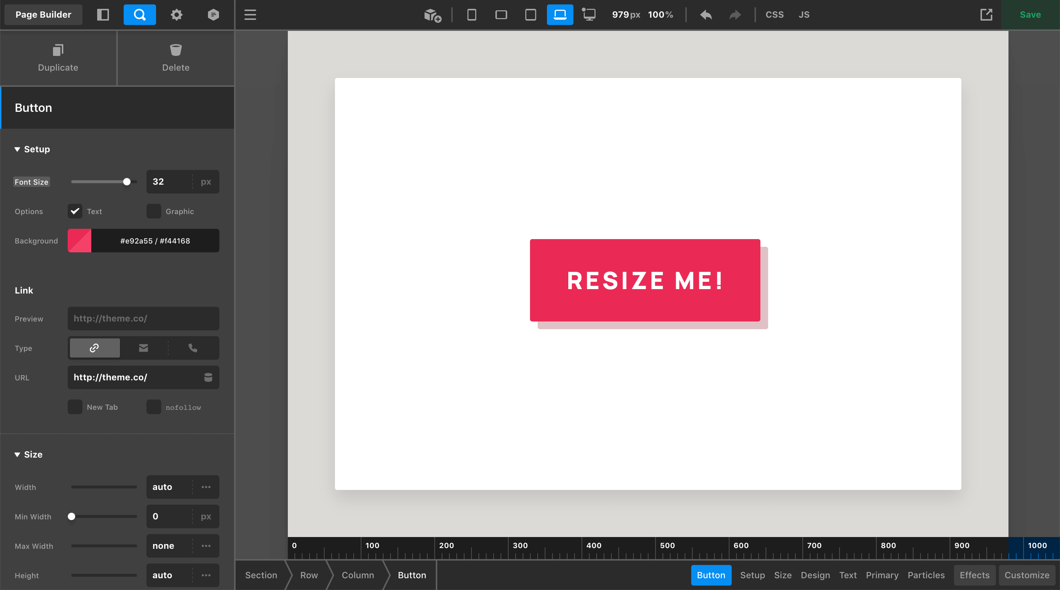Open the settings gear in left toolbar

click(176, 14)
